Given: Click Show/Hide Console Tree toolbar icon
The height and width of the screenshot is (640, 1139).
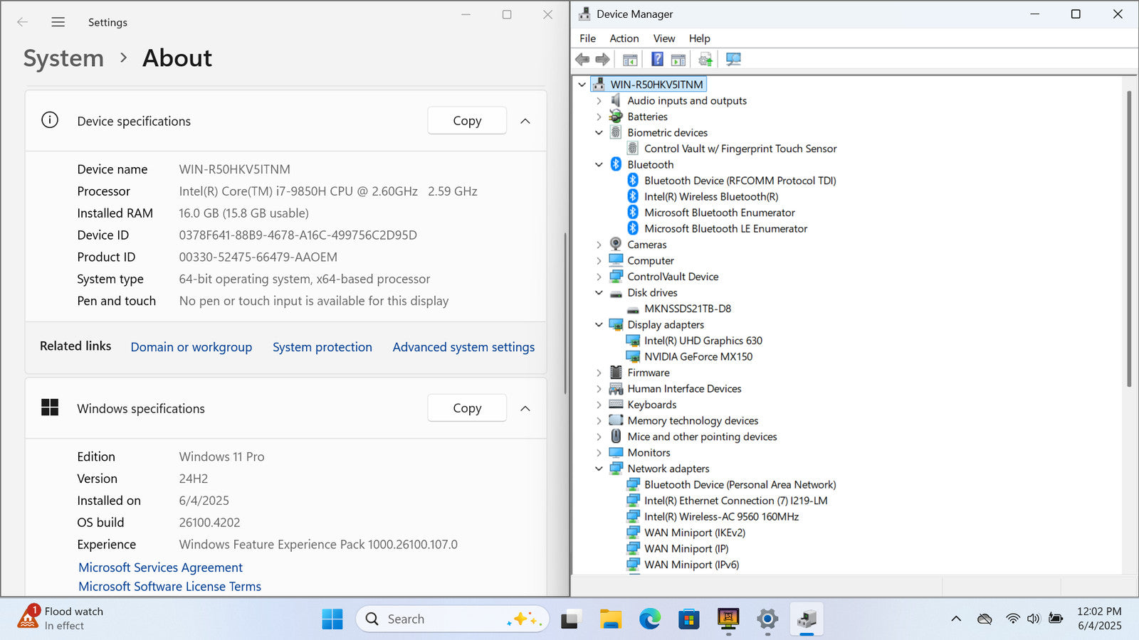Looking at the screenshot, I should click(x=630, y=59).
